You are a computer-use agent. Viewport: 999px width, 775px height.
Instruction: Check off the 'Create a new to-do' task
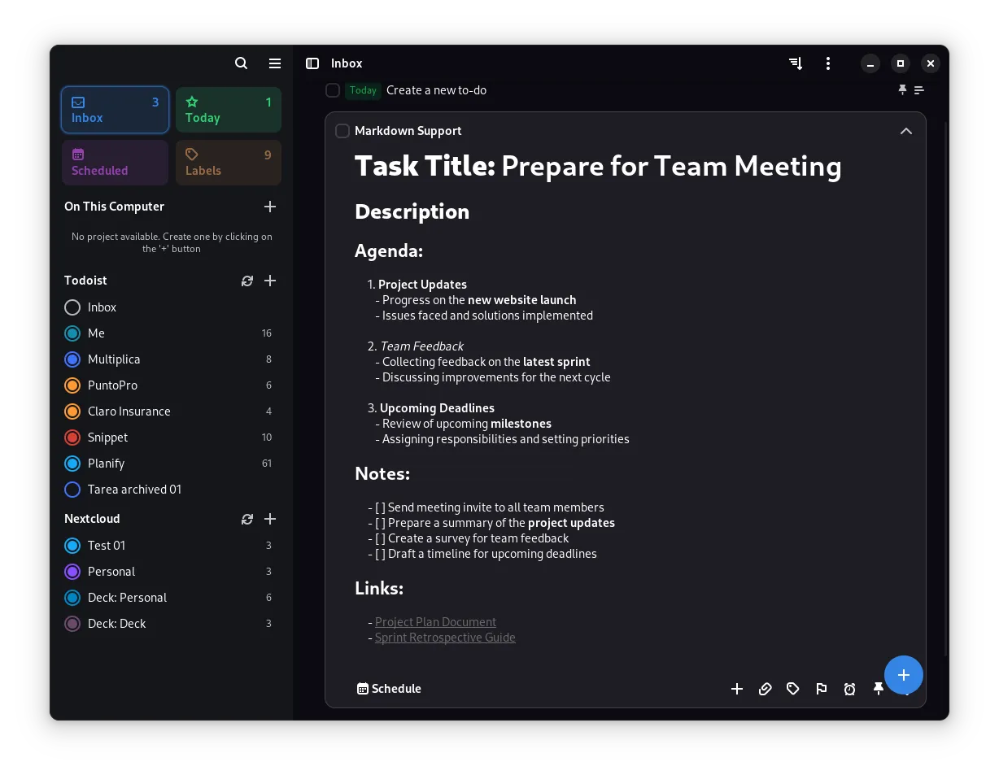[x=333, y=90]
